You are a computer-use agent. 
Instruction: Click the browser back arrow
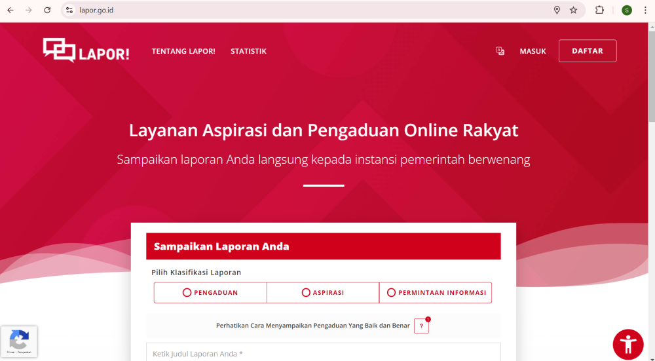point(10,10)
